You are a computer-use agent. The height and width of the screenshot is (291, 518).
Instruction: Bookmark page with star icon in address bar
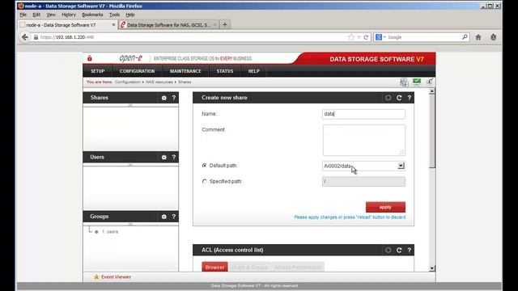[351, 37]
